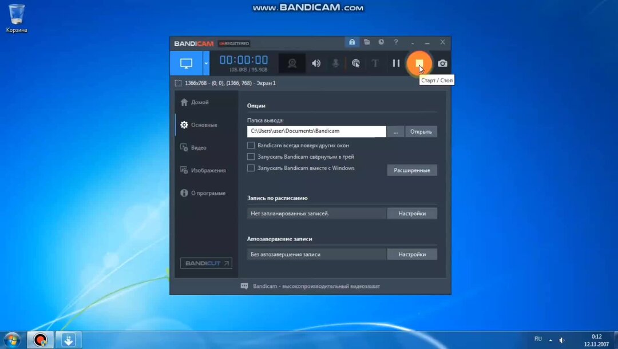Toggle the webcam overlay icon
618x349 pixels.
292,63
